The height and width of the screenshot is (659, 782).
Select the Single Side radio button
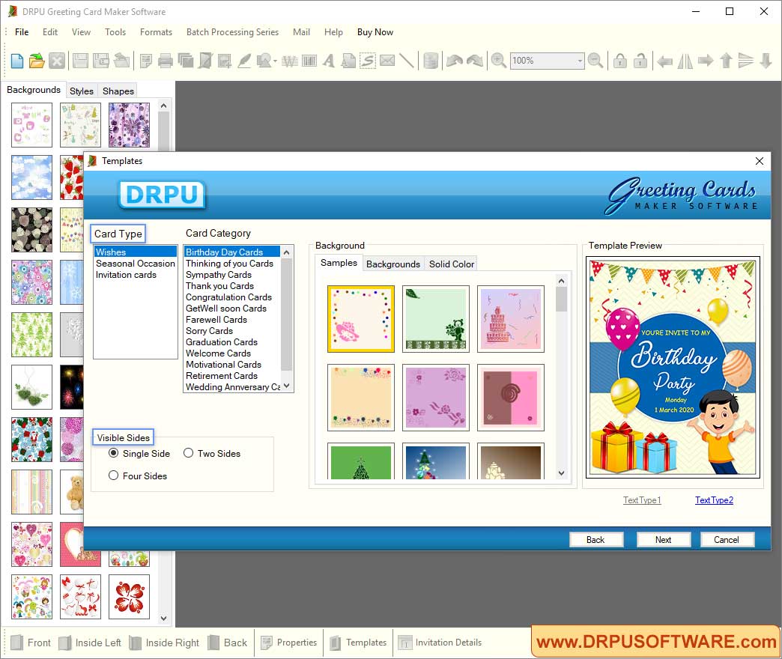(114, 453)
